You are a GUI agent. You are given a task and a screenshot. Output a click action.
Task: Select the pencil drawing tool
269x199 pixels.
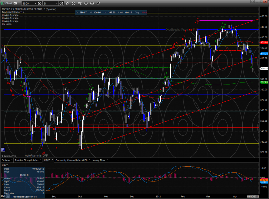(67, 3)
